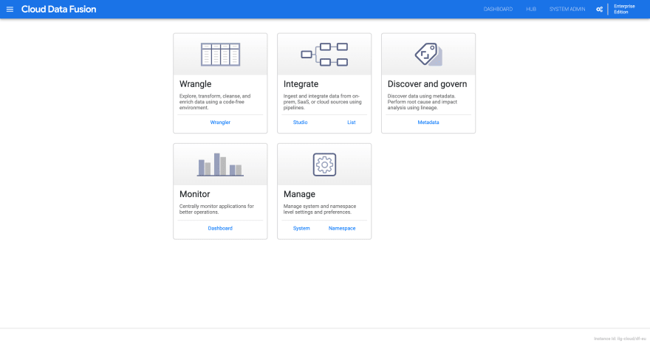
Task: Click the Cloud Data Fusion logo title
Action: coord(58,9)
